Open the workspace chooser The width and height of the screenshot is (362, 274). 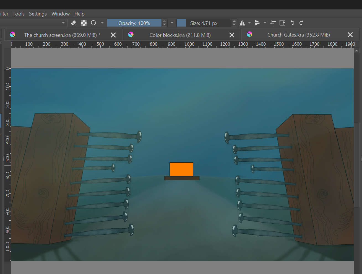pos(282,23)
